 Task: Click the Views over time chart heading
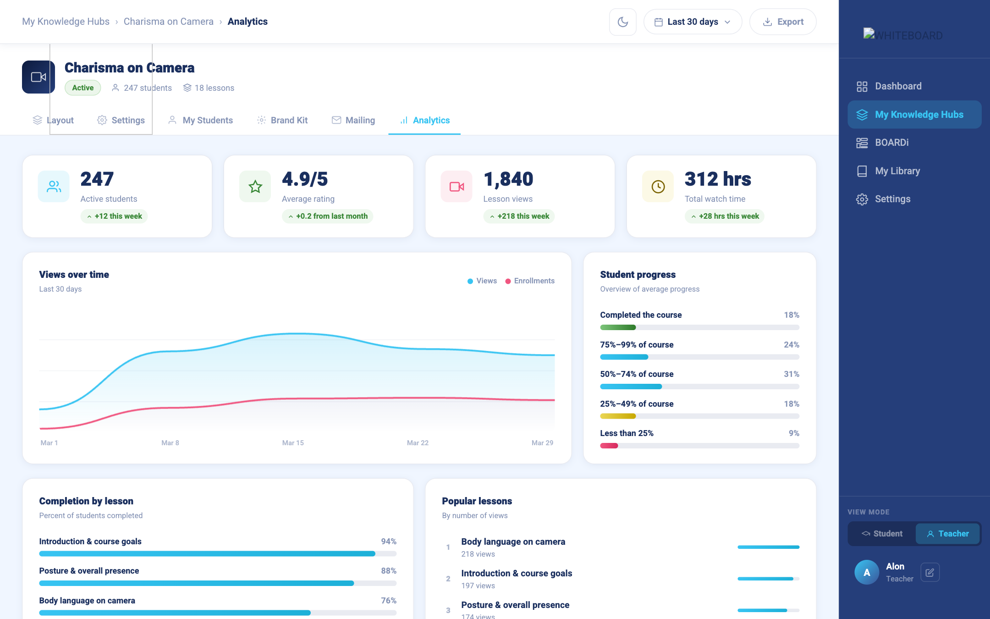pos(74,275)
